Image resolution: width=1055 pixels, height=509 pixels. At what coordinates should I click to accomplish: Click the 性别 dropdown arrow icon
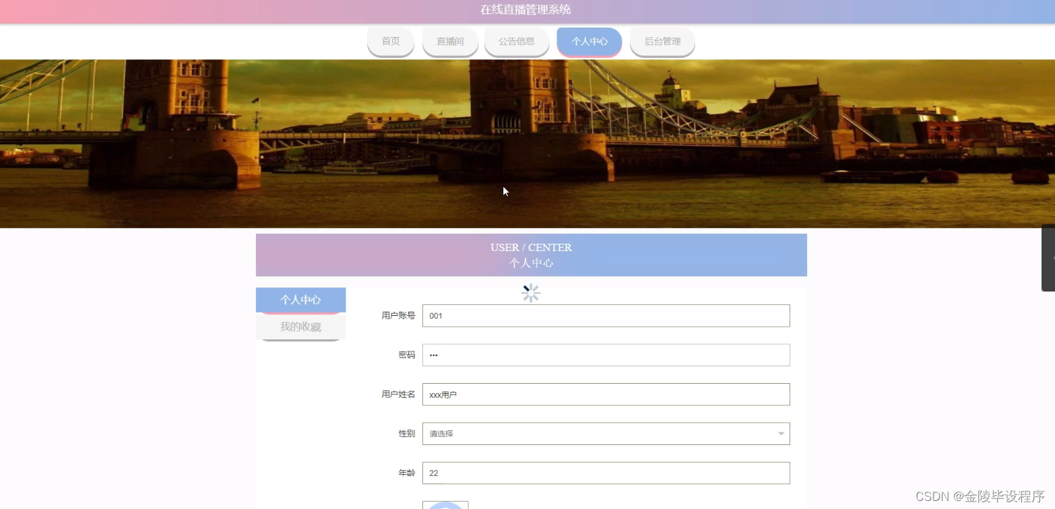pos(781,434)
